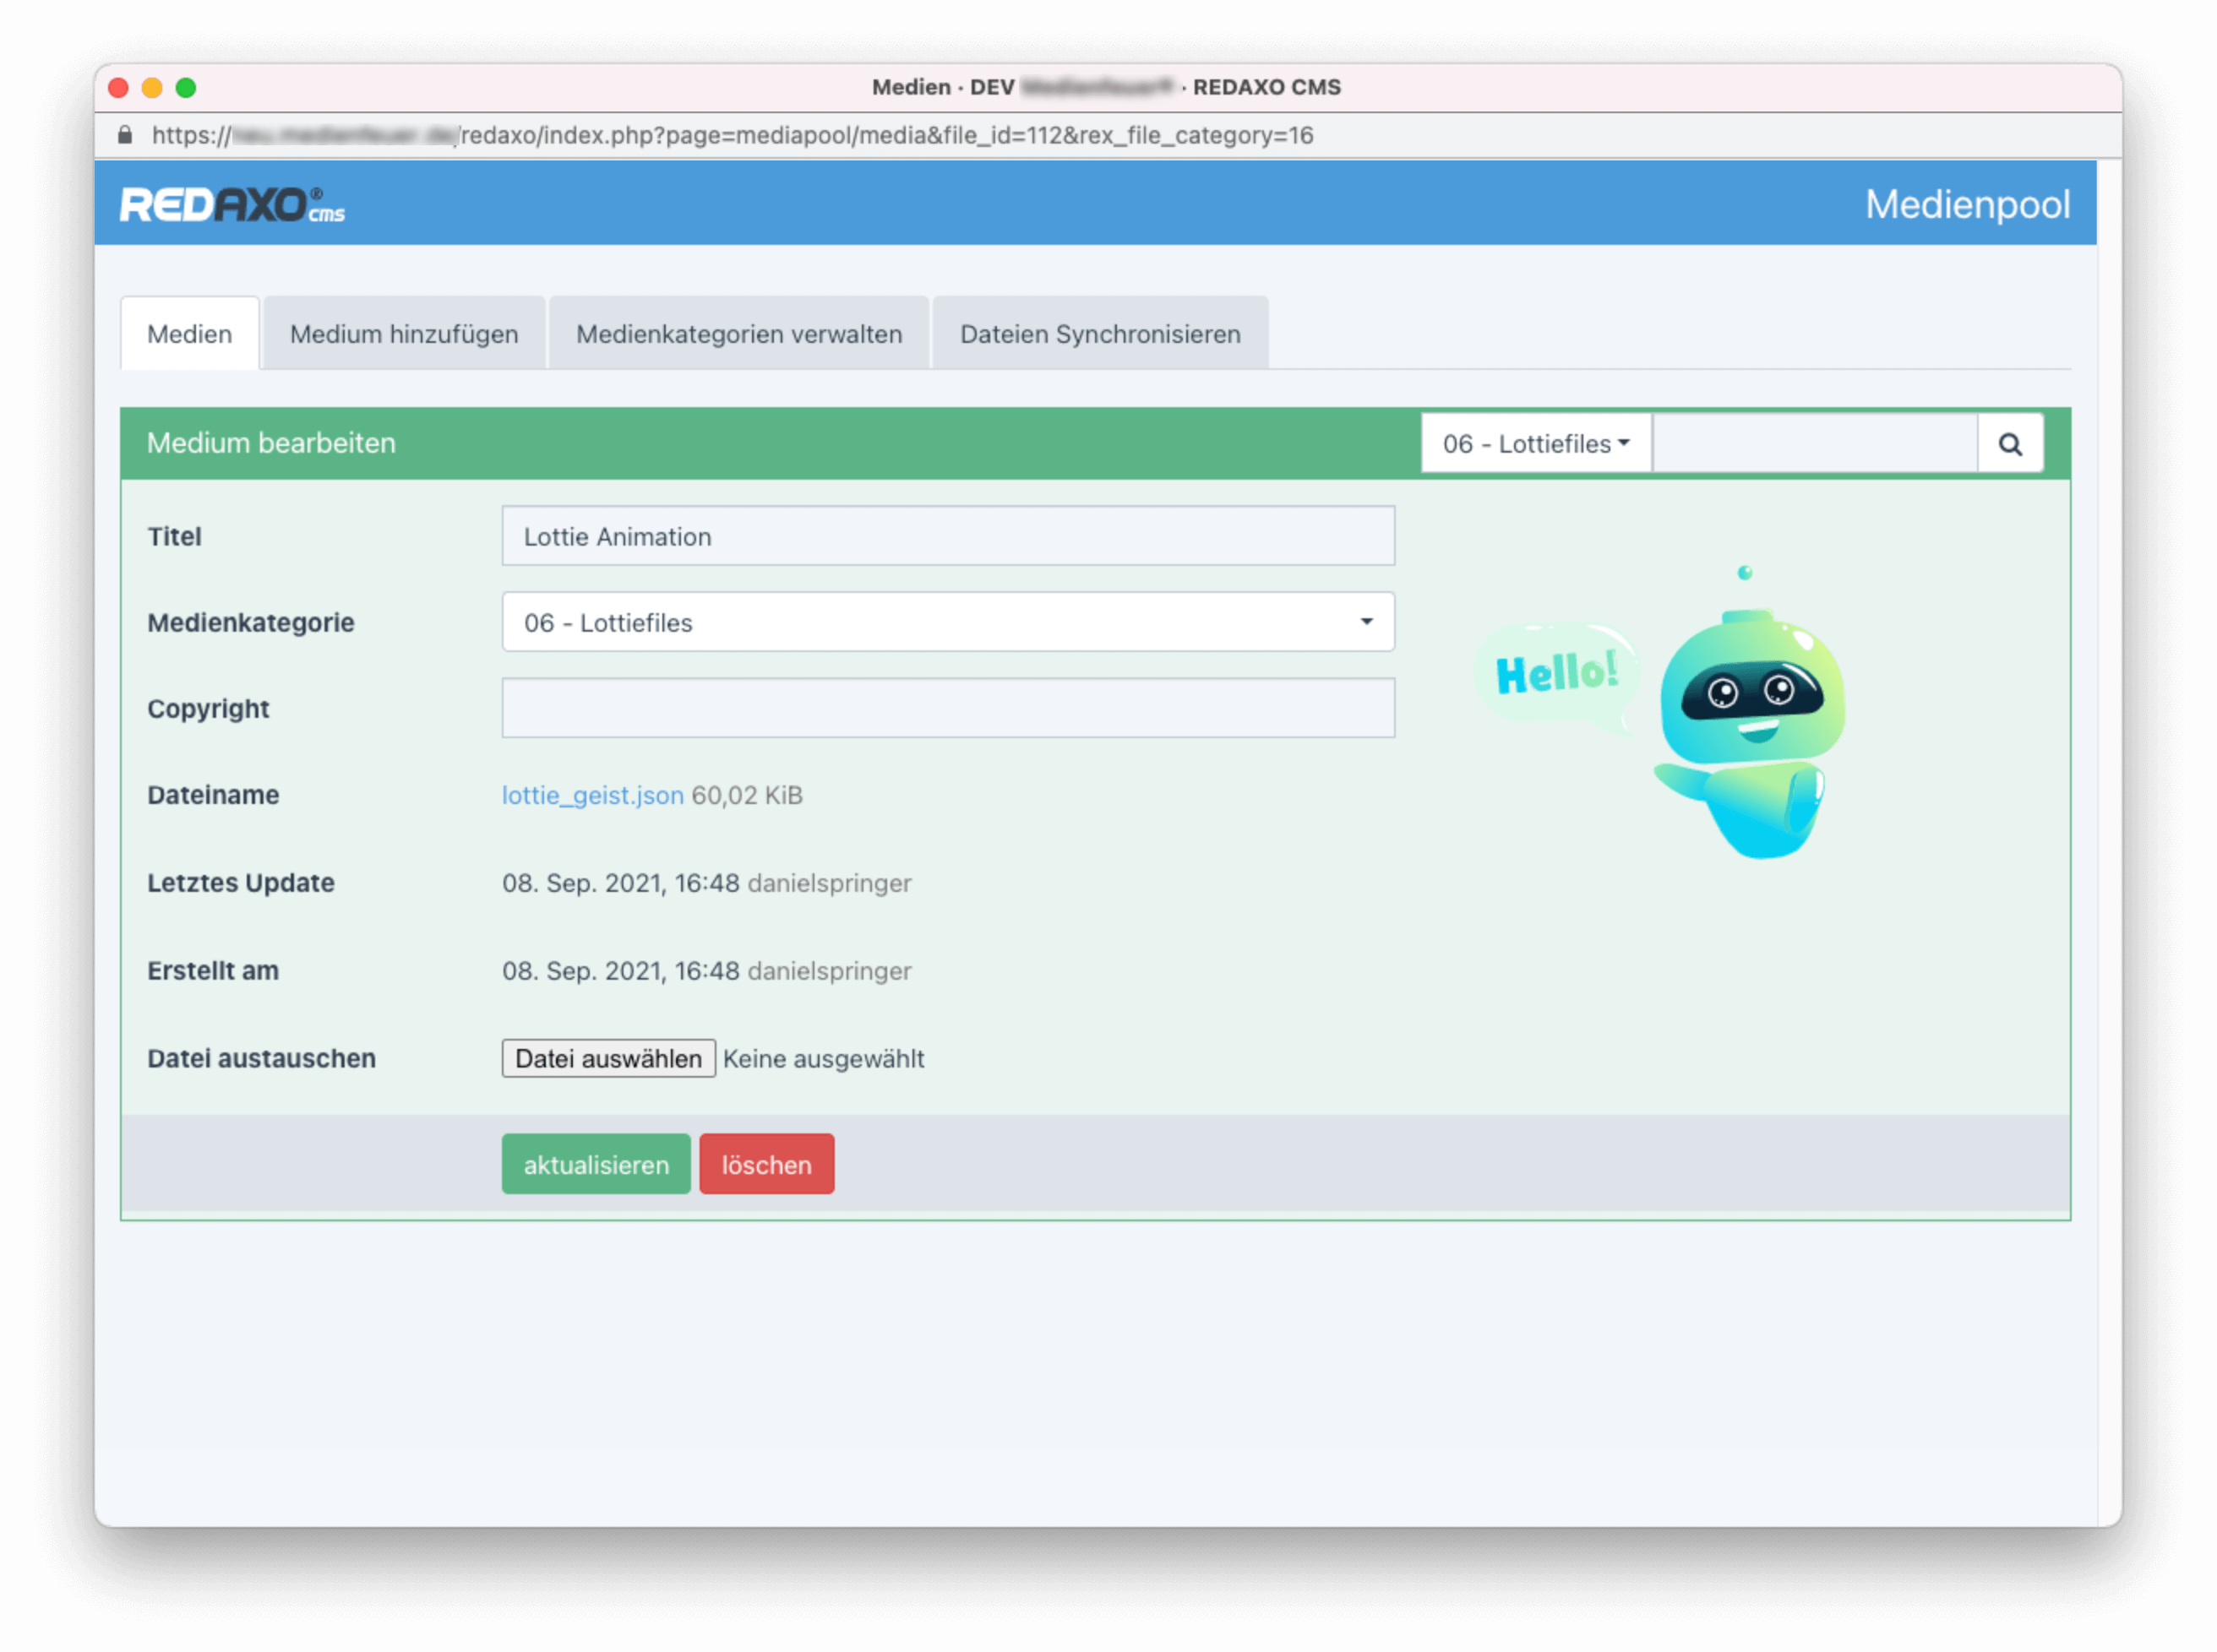Click the lock icon in address bar
The width and height of the screenshot is (2217, 1652).
125,135
